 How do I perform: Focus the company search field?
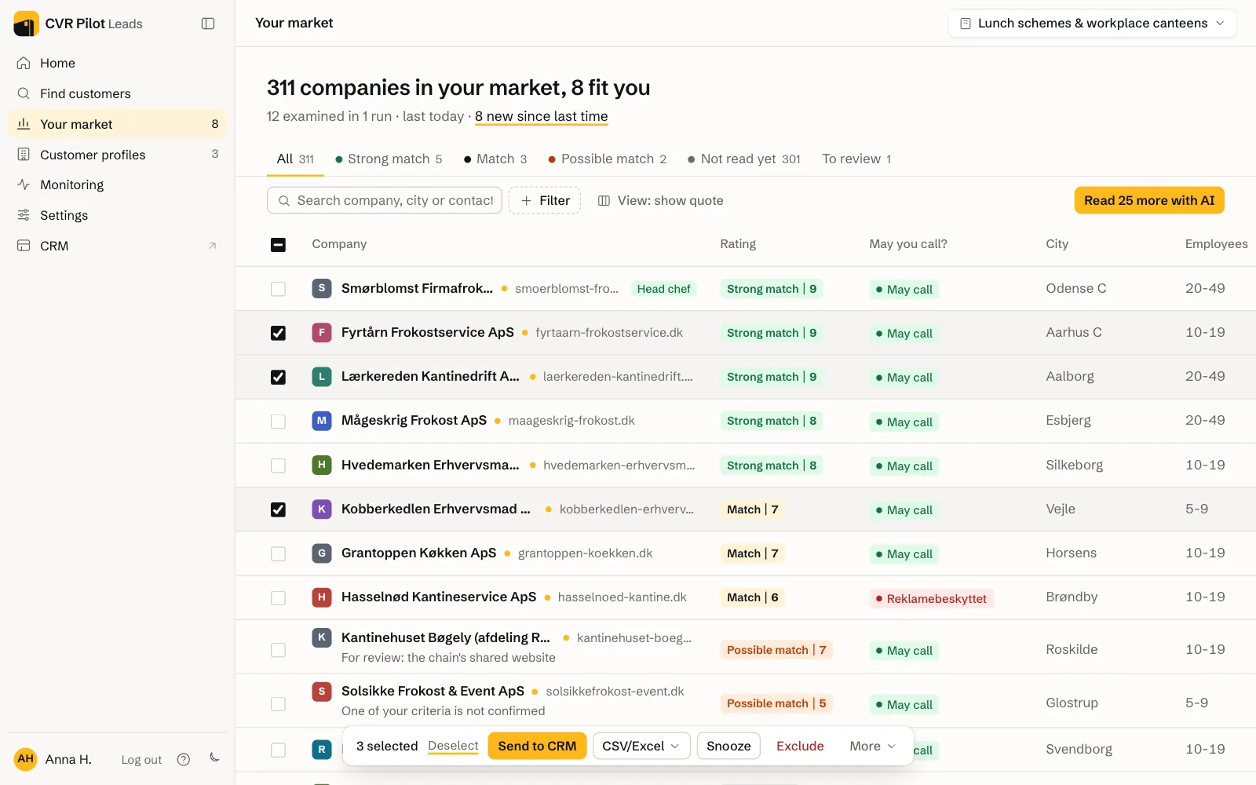pyautogui.click(x=385, y=200)
